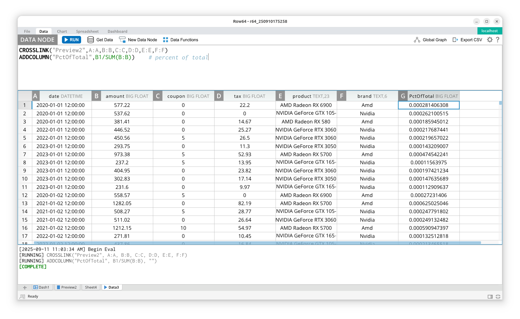
Task: Select the PctOfTotal column header
Action: pos(433,96)
